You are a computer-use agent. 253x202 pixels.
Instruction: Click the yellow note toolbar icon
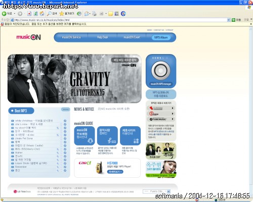110,14
